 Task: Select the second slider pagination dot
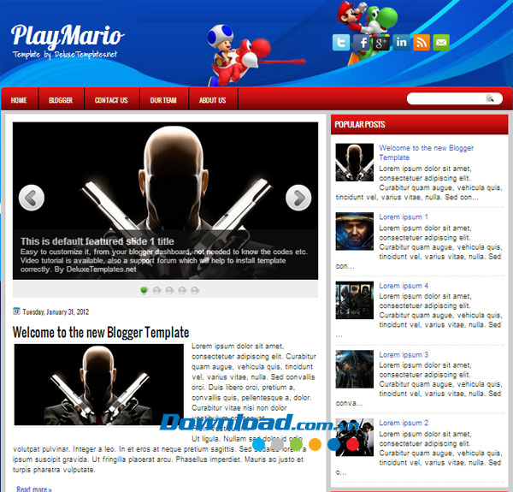(156, 290)
